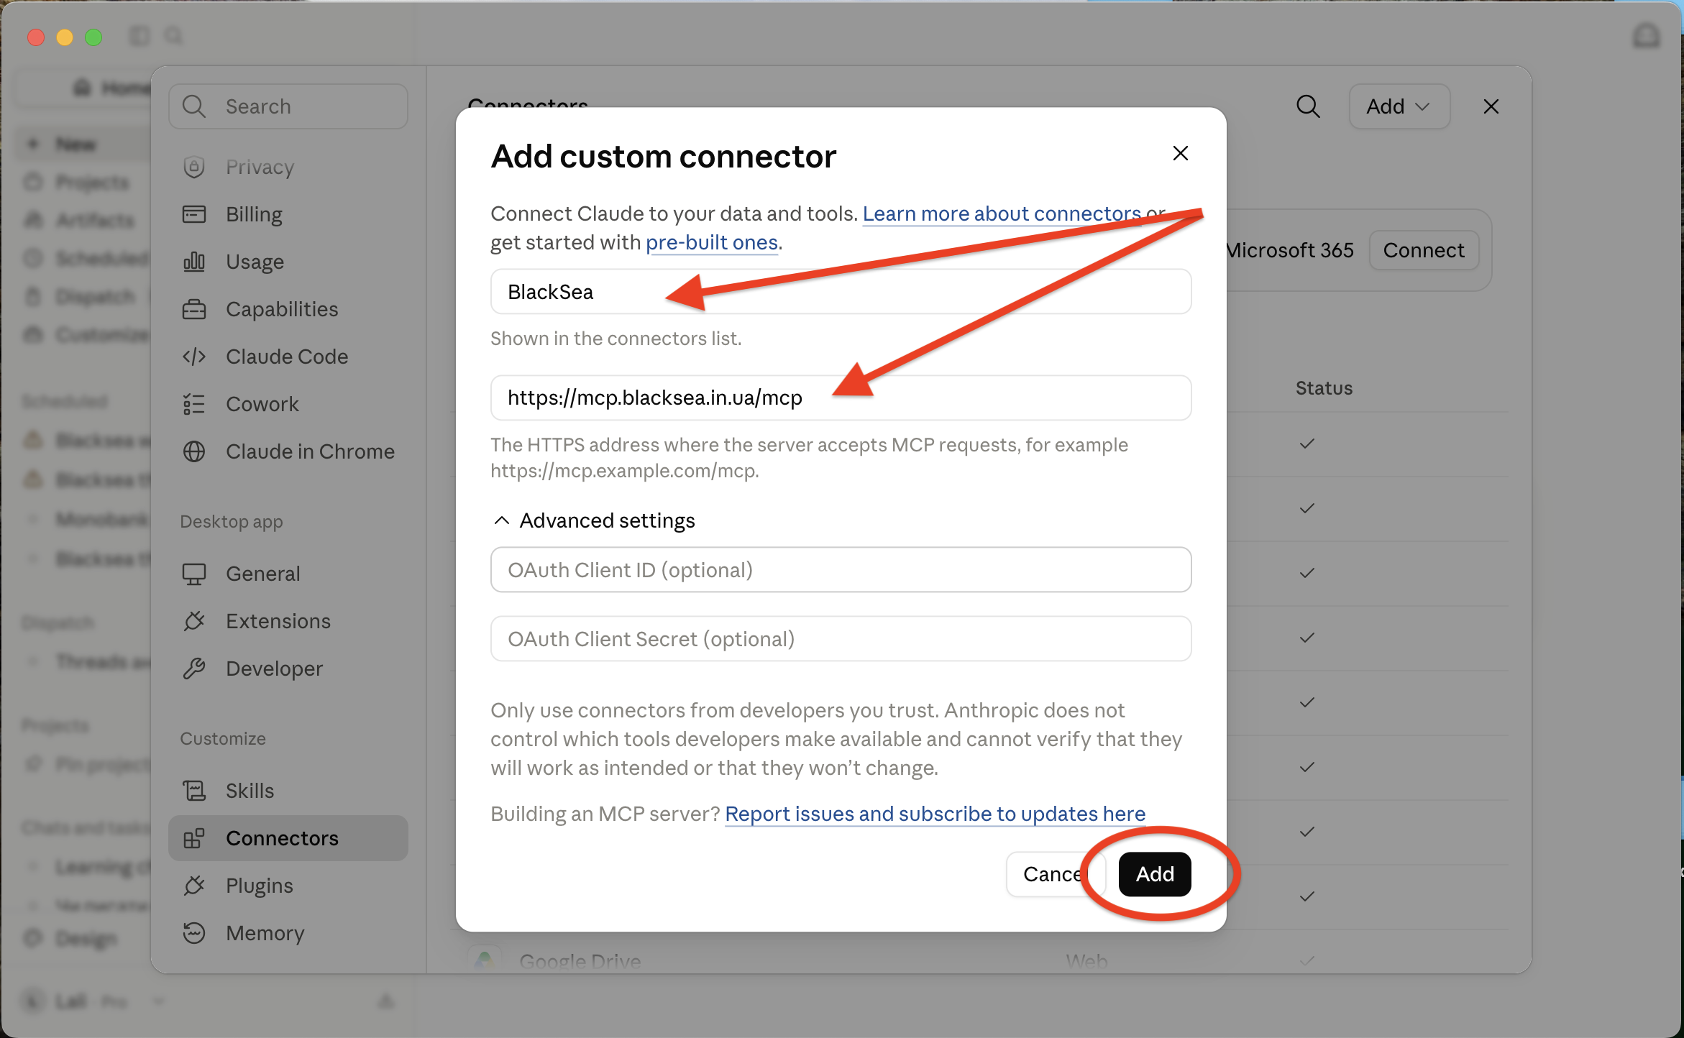Open the Billing settings page
This screenshot has height=1038, width=1684.
[288, 214]
